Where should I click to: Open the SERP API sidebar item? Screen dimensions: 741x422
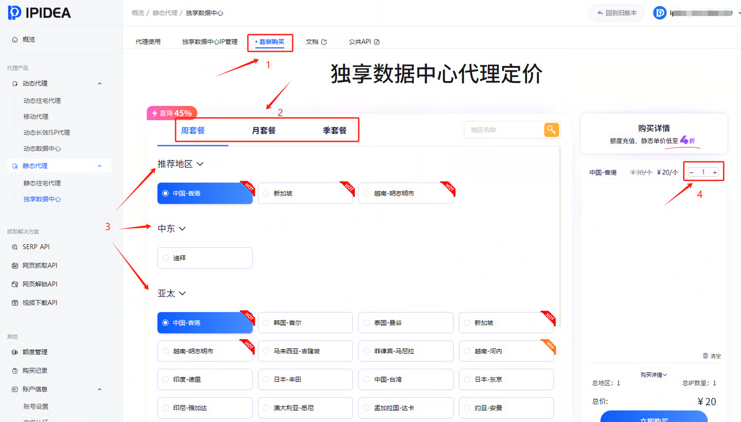pyautogui.click(x=36, y=247)
